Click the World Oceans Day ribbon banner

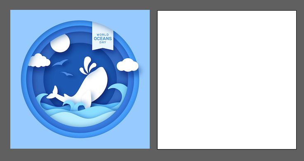click(x=103, y=36)
